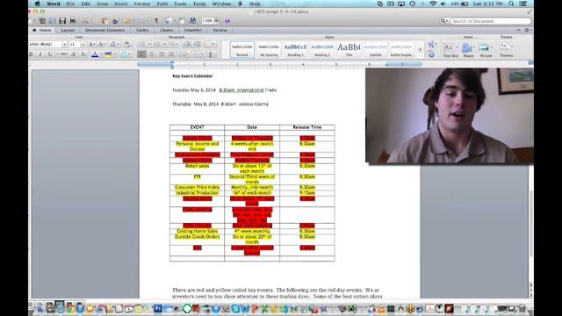Click the Shape insert icon
Viewport: 562px width, 316px height.
pos(467,47)
